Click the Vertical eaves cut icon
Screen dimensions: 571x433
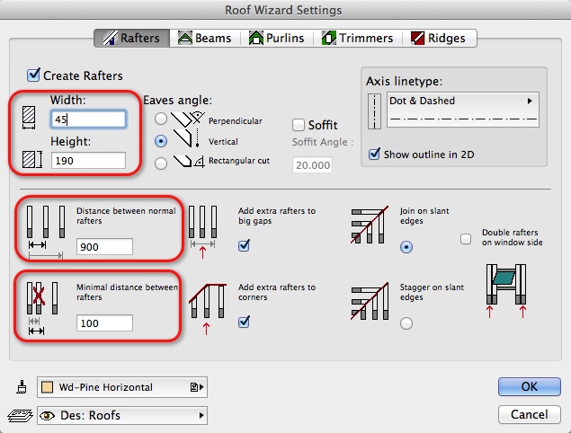pyautogui.click(x=187, y=138)
